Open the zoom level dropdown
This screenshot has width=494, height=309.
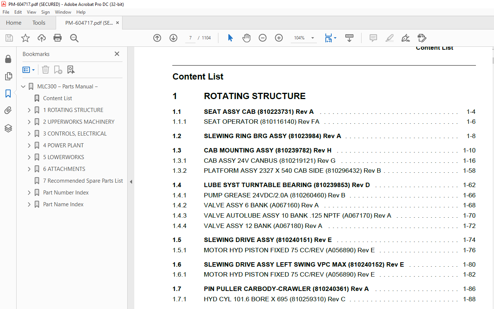click(x=312, y=38)
